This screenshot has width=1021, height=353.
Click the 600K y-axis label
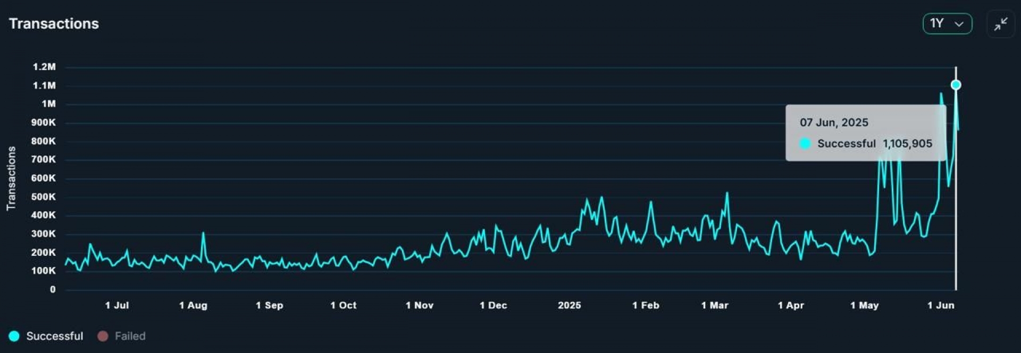coord(43,178)
